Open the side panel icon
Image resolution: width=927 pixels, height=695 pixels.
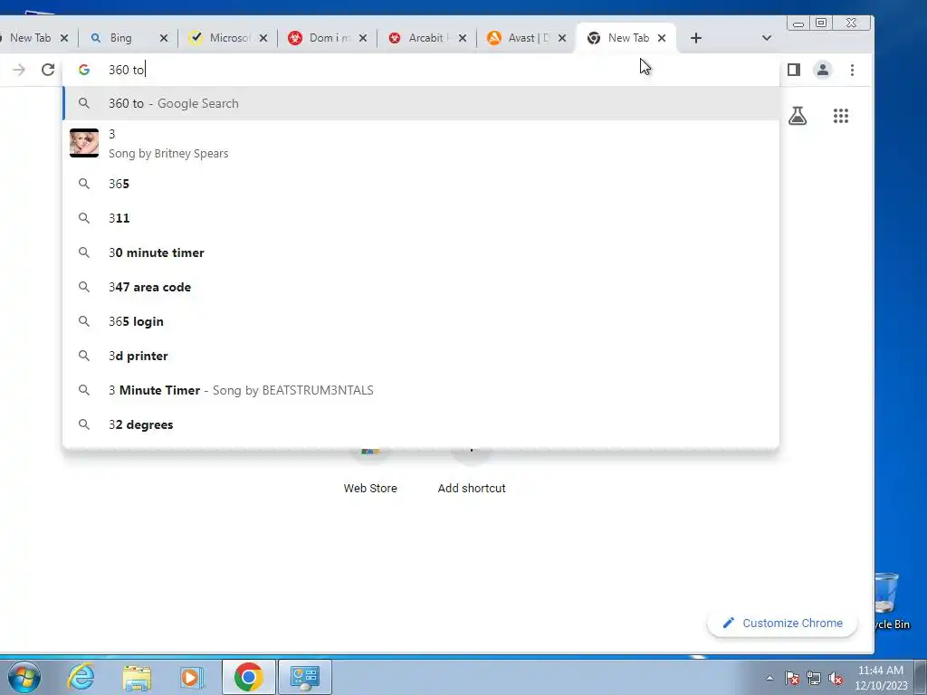793,70
